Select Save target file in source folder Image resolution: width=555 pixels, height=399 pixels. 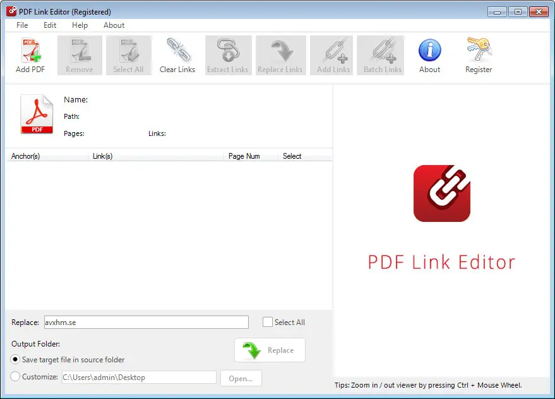(x=15, y=359)
